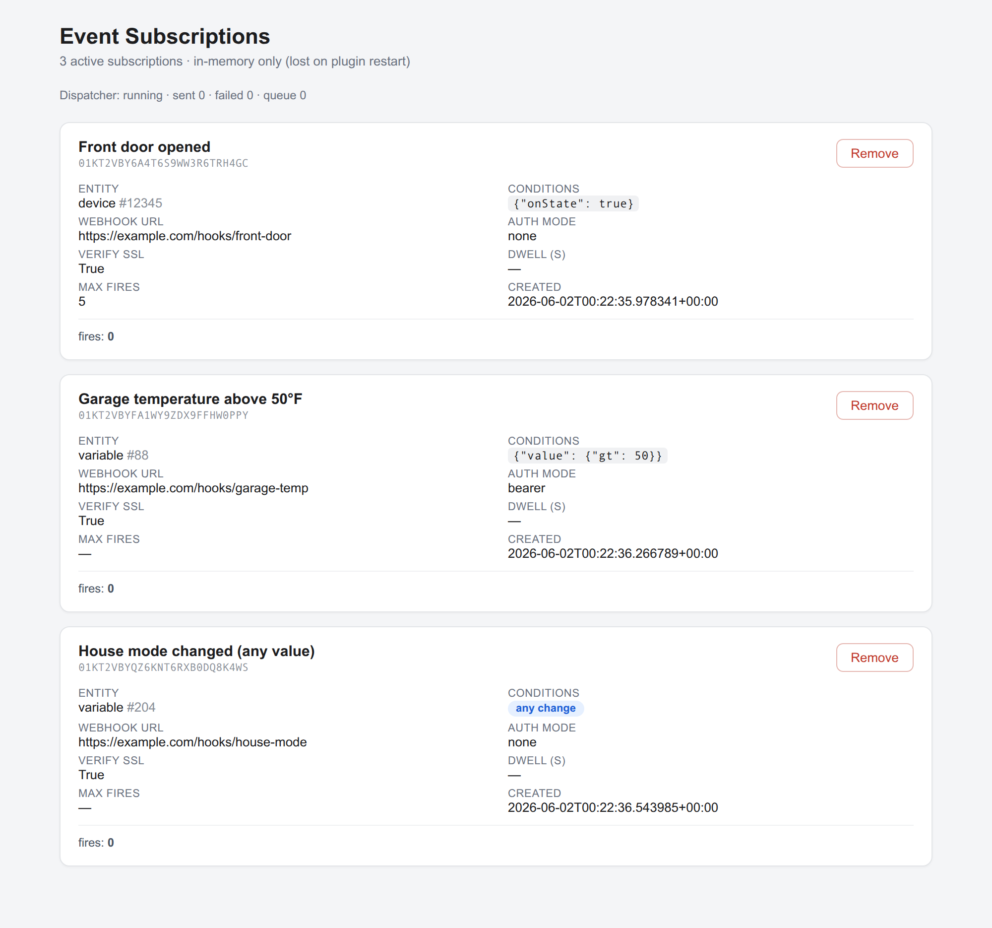Click the 'Front door opened' title
Screen dimensions: 992x928
(144, 147)
